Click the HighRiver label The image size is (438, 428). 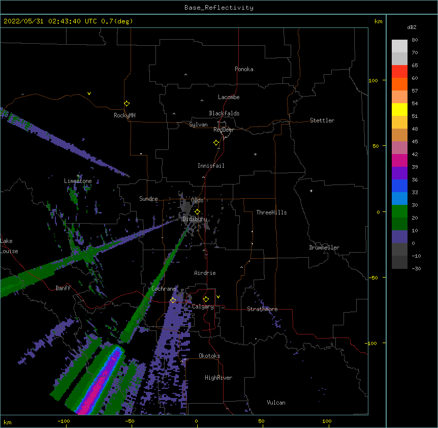218,378
